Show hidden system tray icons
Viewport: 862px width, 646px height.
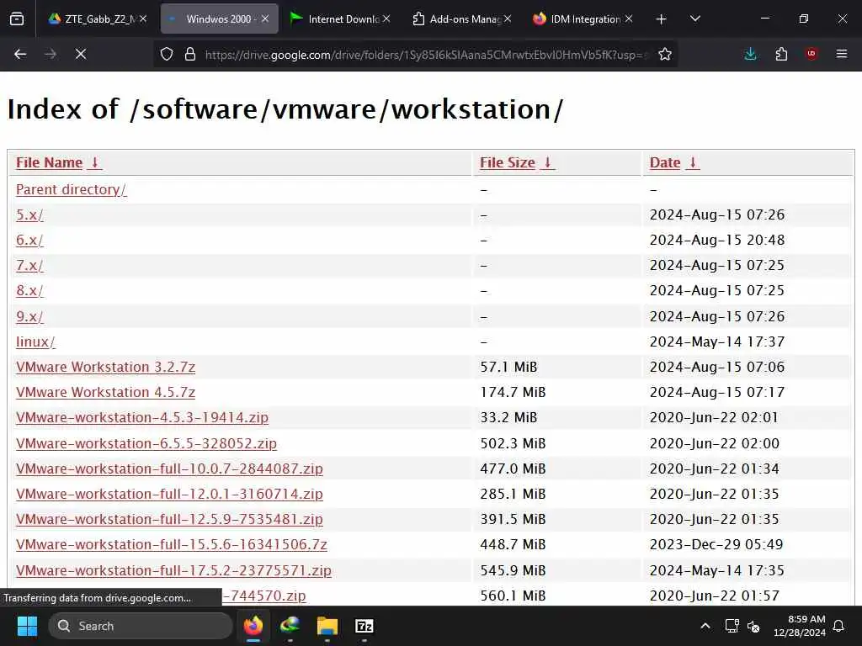pos(705,626)
